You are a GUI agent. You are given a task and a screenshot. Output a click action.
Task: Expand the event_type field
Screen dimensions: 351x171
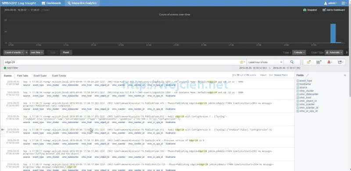[x=298, y=81]
